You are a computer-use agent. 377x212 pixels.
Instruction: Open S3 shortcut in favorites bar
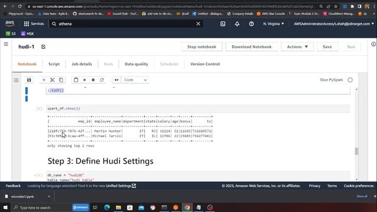pyautogui.click(x=11, y=34)
